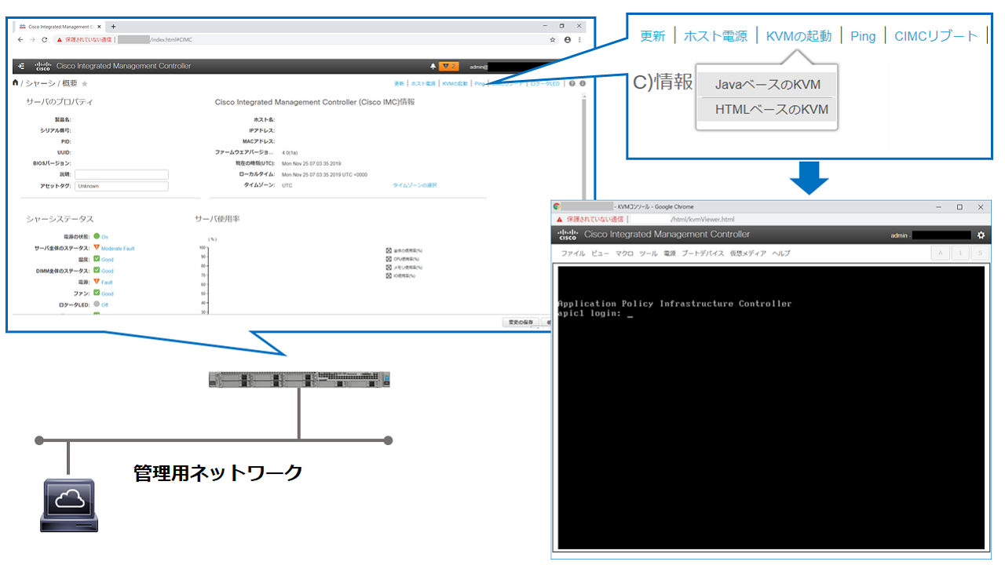Open the notification bell in the CIMC header
1005x565 pixels.
pos(433,66)
